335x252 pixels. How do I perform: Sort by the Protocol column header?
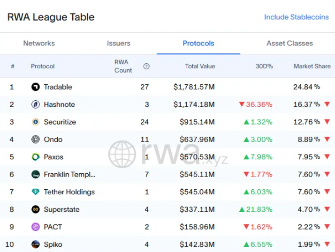click(43, 67)
